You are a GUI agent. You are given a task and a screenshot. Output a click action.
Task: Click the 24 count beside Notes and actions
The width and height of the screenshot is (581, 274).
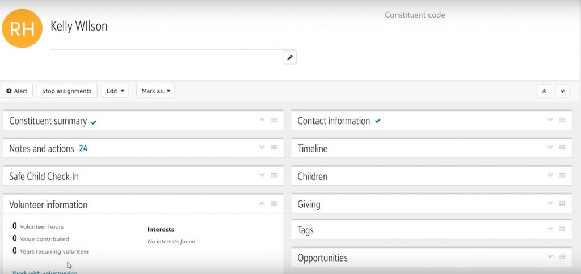pyautogui.click(x=83, y=149)
